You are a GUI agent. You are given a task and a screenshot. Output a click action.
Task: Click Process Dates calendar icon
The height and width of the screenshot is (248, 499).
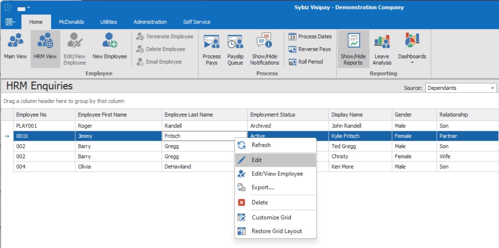[x=292, y=37]
